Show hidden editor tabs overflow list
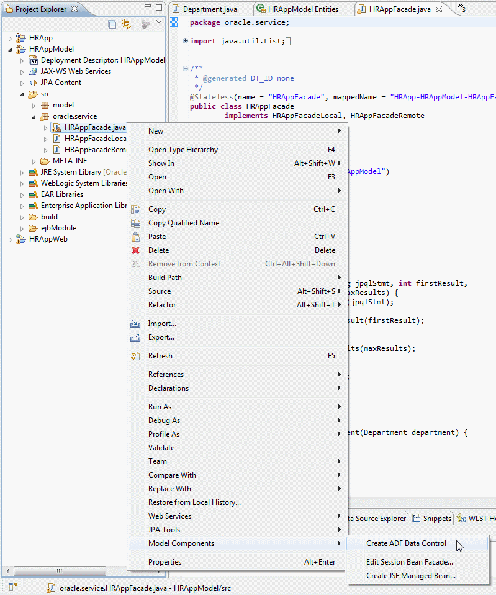 click(x=461, y=7)
